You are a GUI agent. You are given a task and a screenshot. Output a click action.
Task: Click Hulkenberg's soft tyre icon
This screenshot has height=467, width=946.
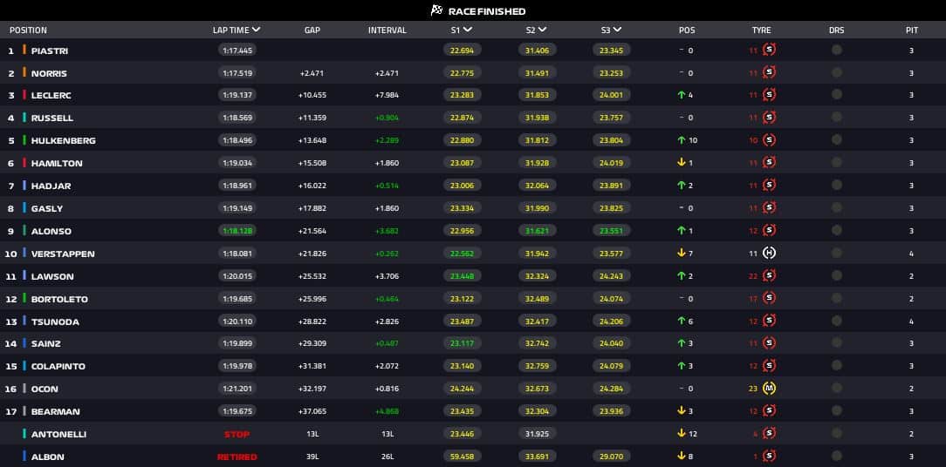coord(769,140)
